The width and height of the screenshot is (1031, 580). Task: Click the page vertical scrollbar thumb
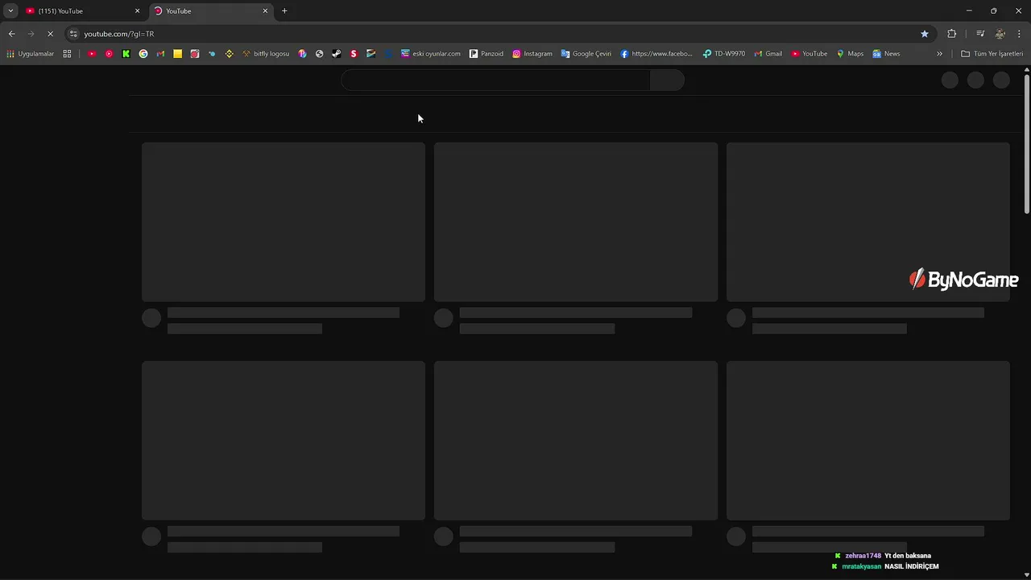1027,143
